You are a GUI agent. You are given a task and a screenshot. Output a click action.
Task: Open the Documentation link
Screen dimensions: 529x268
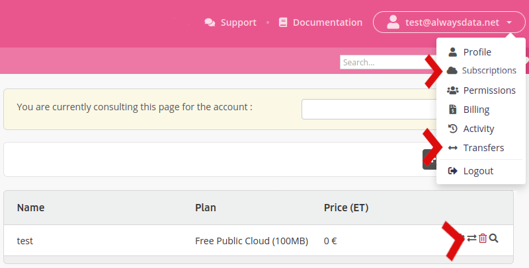pos(327,22)
